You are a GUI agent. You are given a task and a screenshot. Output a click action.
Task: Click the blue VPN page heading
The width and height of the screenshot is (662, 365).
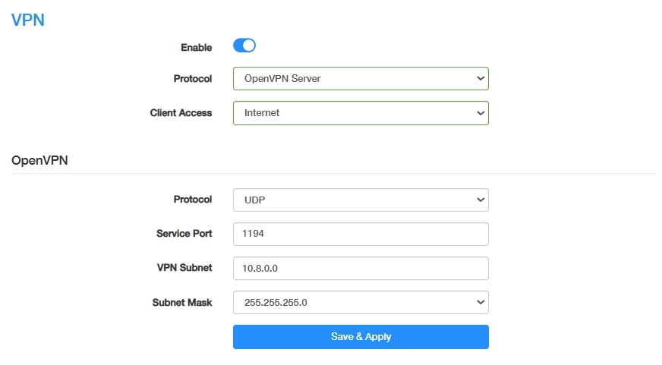[28, 20]
